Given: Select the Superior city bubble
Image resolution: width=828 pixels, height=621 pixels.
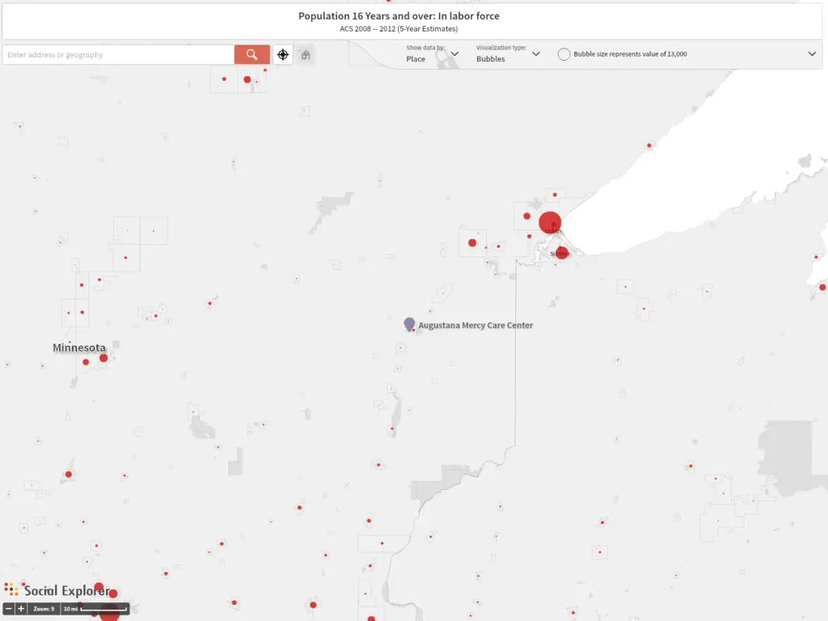Looking at the screenshot, I should click(x=561, y=252).
